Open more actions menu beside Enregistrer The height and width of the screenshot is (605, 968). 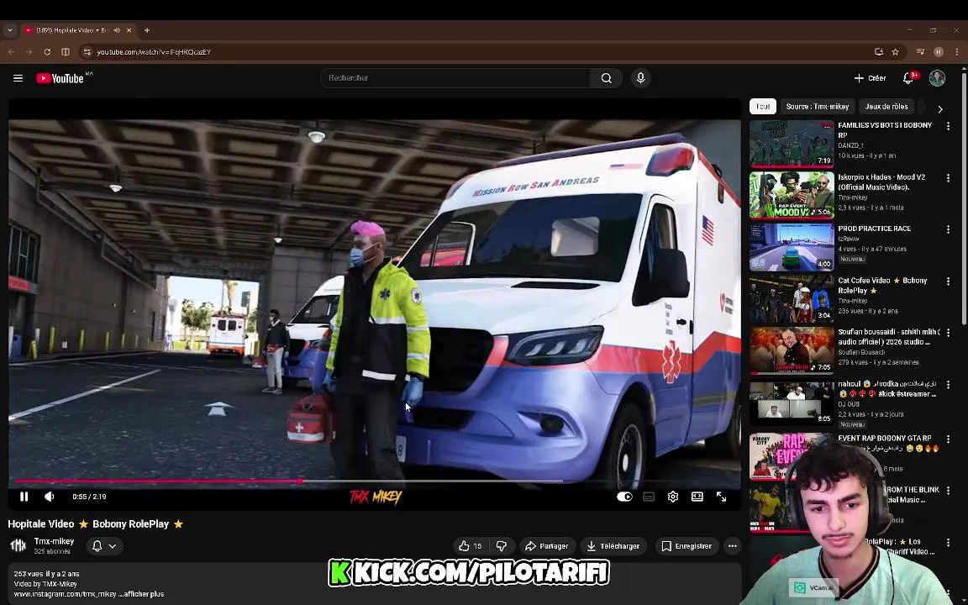tap(732, 545)
